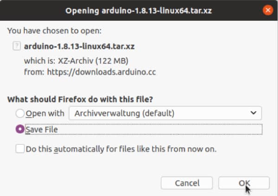This screenshot has width=278, height=196.
Task: Click the arduino-1.8.13-linux64.tar.xz filename in the dialog body
Action: 79,46
